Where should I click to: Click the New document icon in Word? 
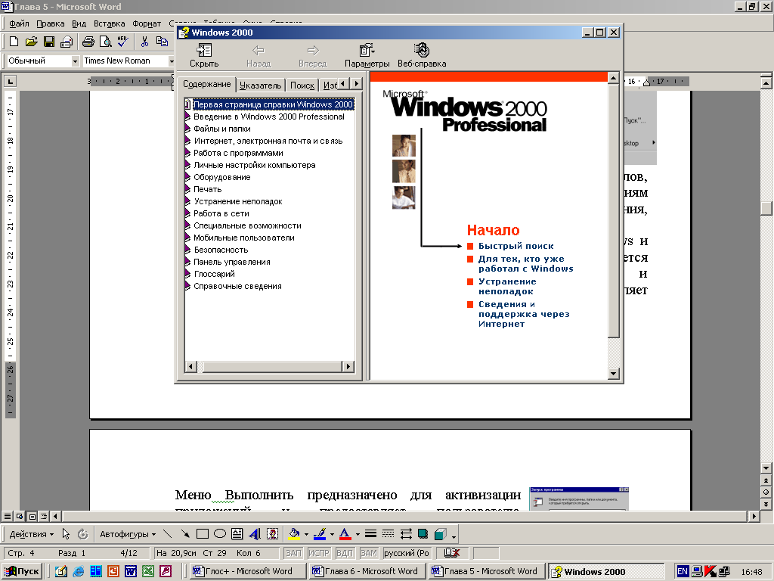14,42
